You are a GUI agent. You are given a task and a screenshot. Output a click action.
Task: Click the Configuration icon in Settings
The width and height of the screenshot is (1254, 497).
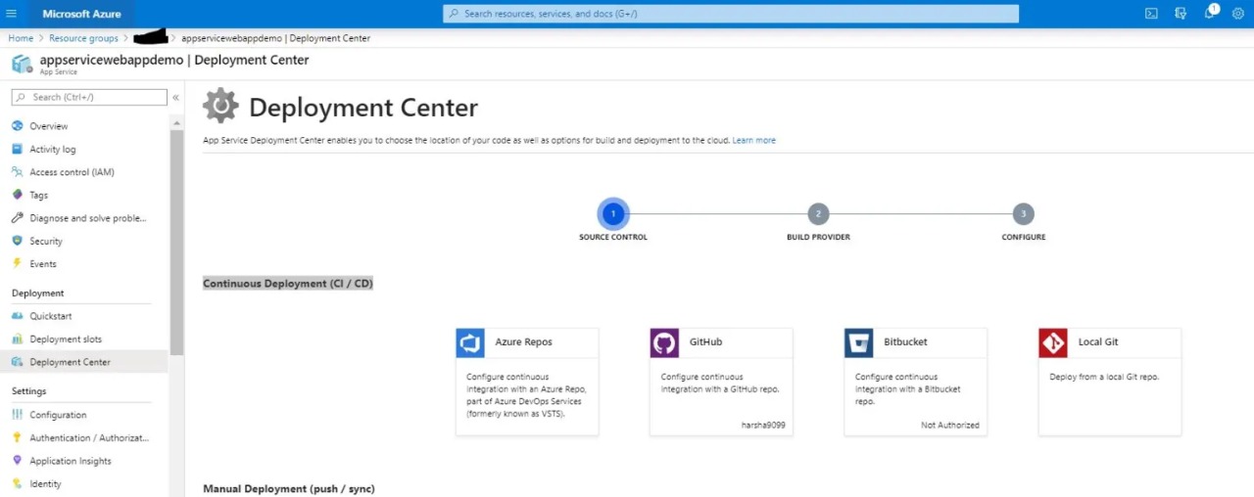tap(17, 415)
